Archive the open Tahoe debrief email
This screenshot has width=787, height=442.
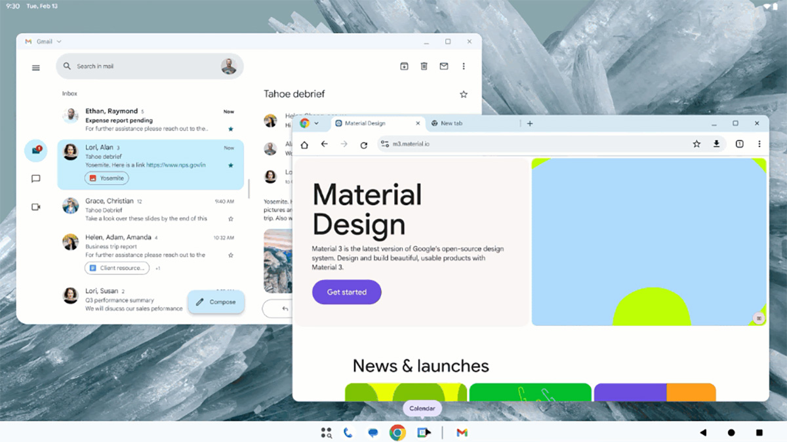point(404,66)
